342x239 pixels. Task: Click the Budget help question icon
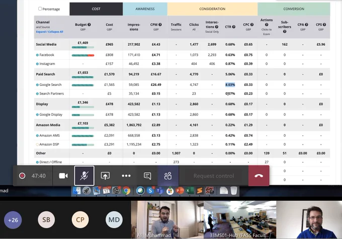coord(89,25)
